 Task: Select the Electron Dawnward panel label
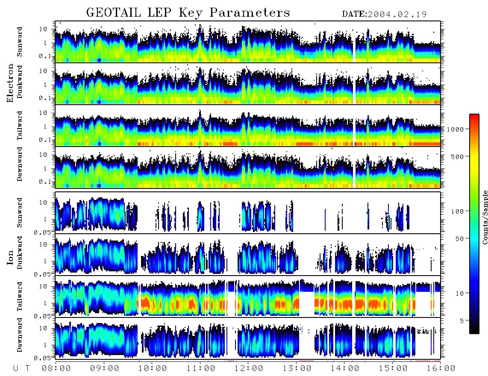point(20,164)
